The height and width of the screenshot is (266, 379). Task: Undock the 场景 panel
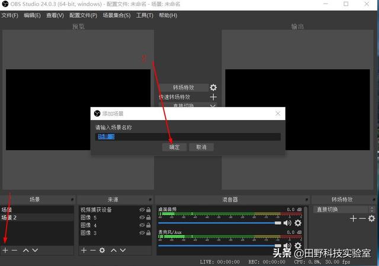coord(72,200)
